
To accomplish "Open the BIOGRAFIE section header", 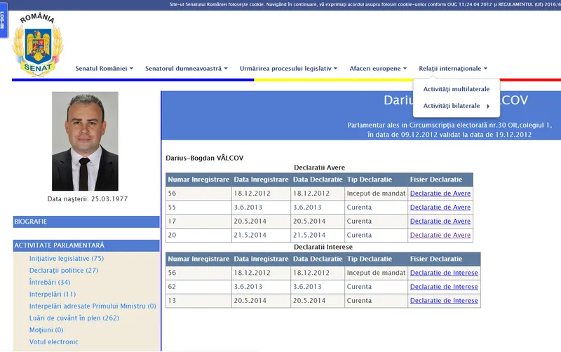I will 86,222.
